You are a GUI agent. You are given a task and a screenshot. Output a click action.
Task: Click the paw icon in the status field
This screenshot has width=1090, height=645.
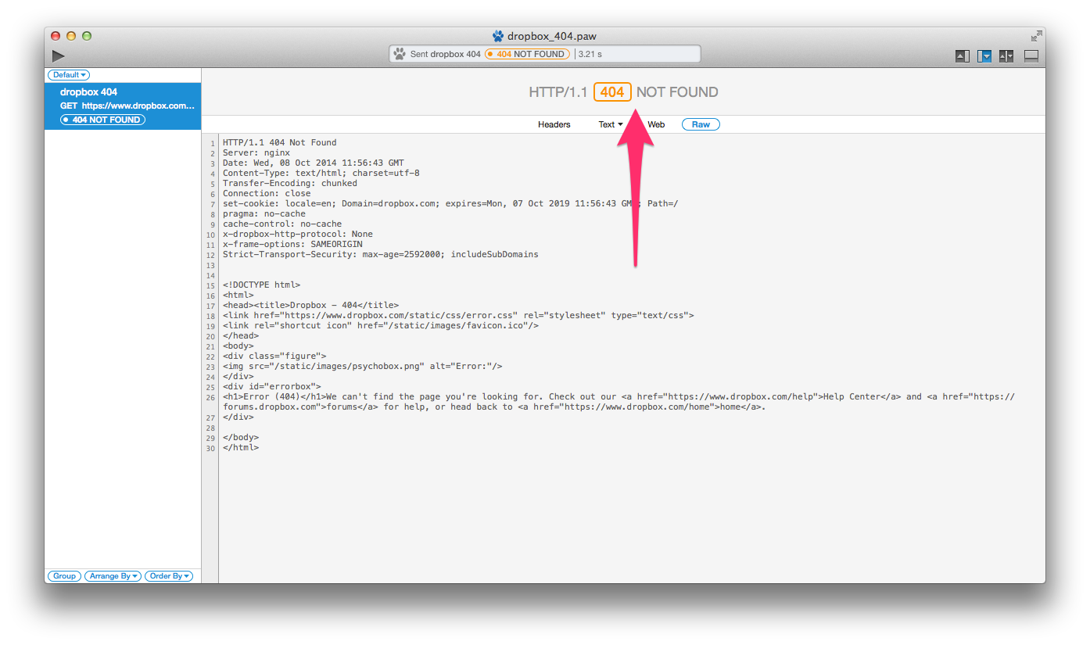point(400,54)
